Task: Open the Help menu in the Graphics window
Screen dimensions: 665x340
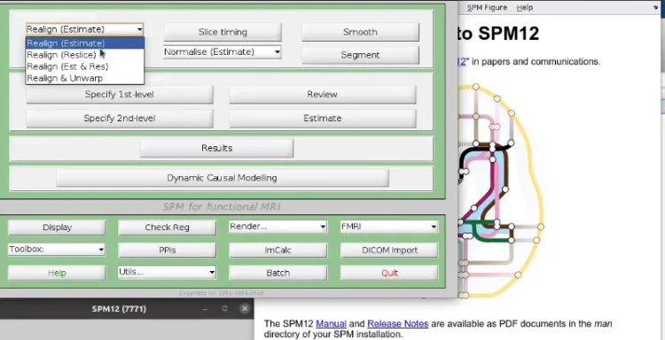Action: coord(525,8)
